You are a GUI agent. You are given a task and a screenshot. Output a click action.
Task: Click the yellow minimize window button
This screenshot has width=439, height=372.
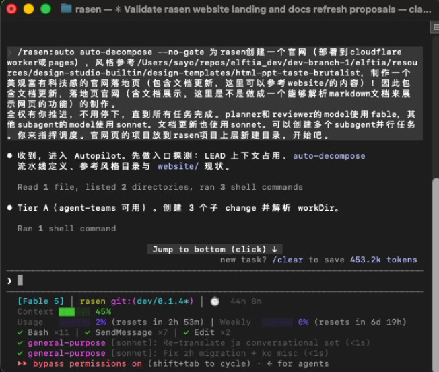point(28,9)
